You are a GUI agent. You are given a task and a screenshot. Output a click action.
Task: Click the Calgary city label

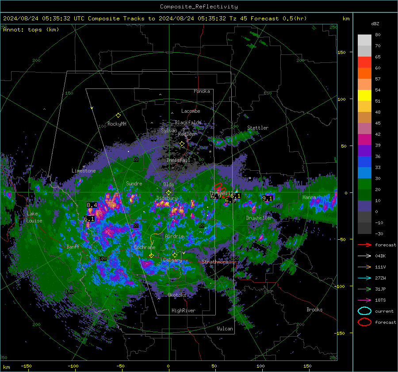172,260
